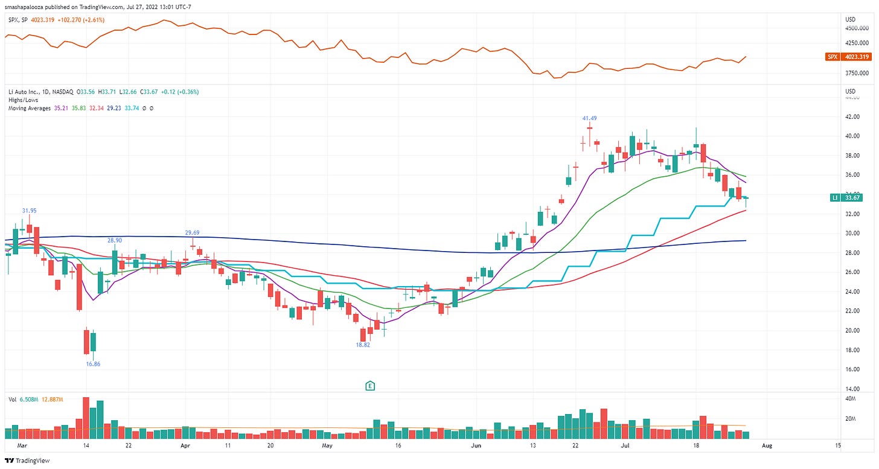The image size is (879, 469).
Task: Click the orange 12.887M volume average value
Action: coord(52,400)
